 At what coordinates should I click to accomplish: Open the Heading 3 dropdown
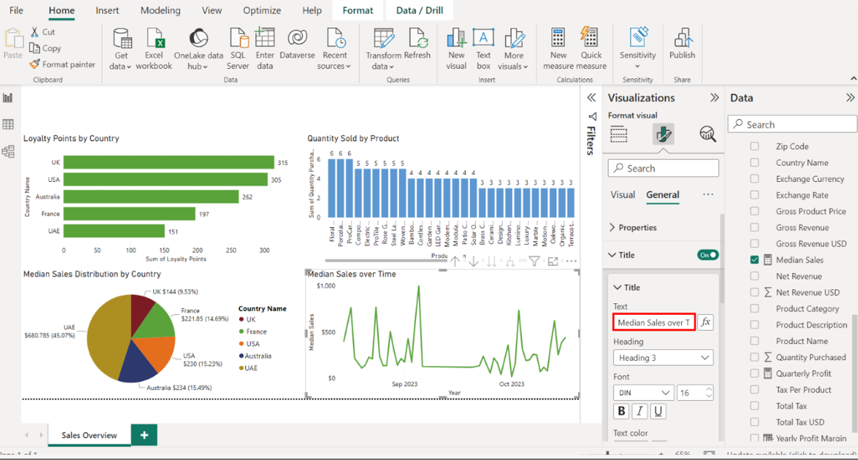tap(663, 358)
